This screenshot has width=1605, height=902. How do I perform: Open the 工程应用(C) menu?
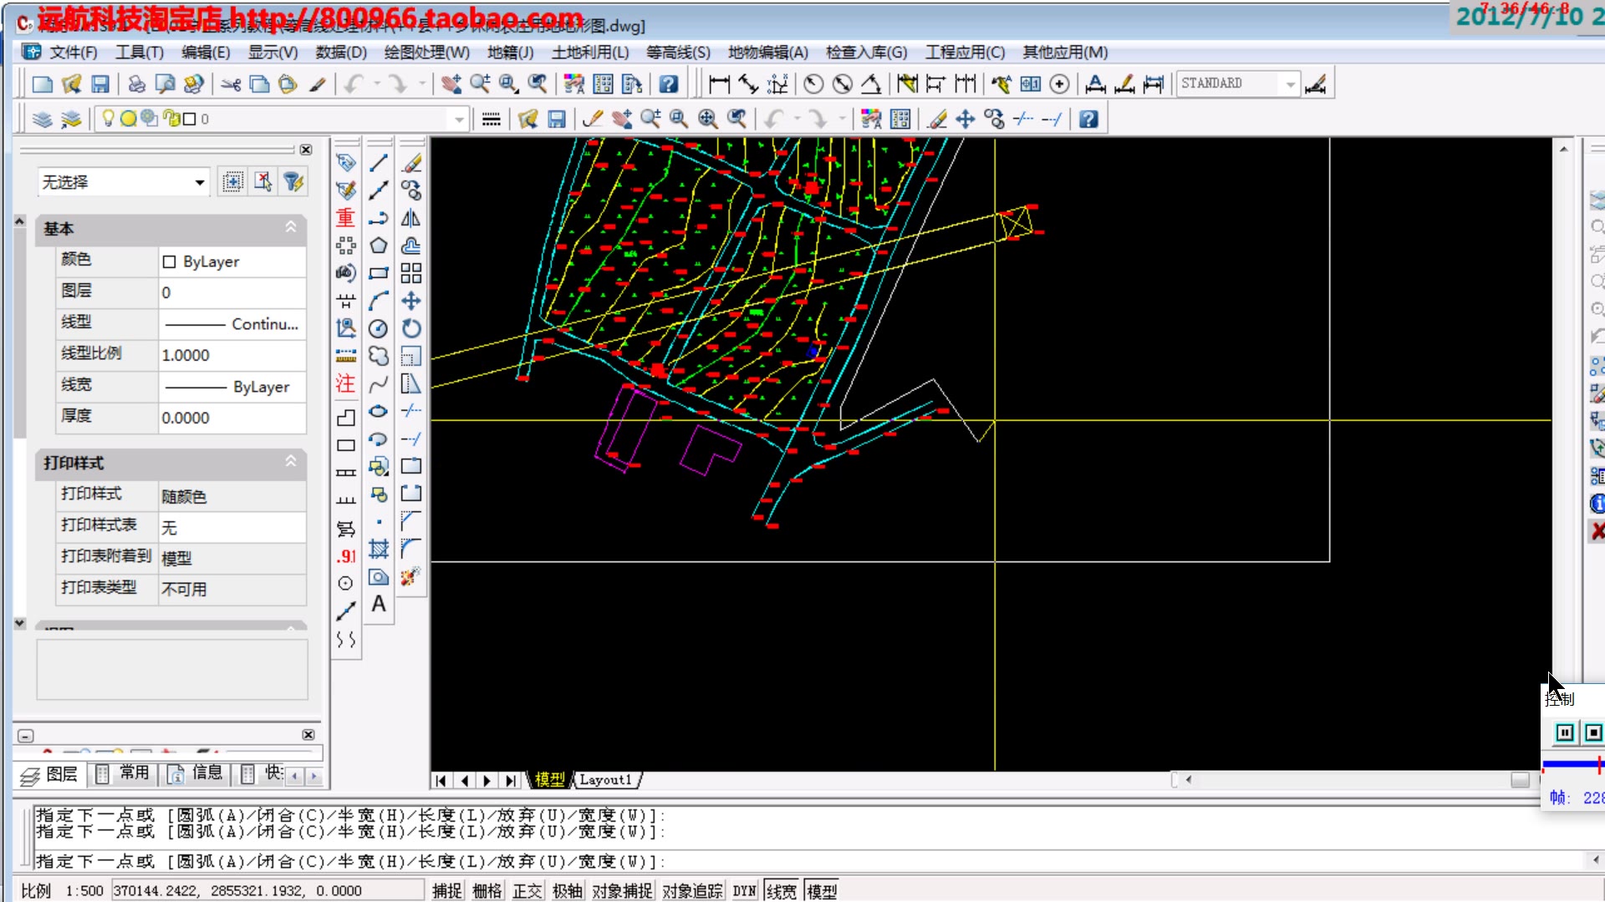click(965, 52)
